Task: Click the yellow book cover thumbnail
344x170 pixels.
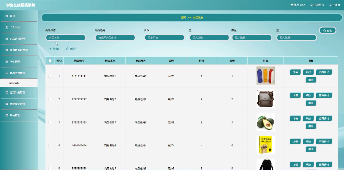Action: (x=266, y=145)
